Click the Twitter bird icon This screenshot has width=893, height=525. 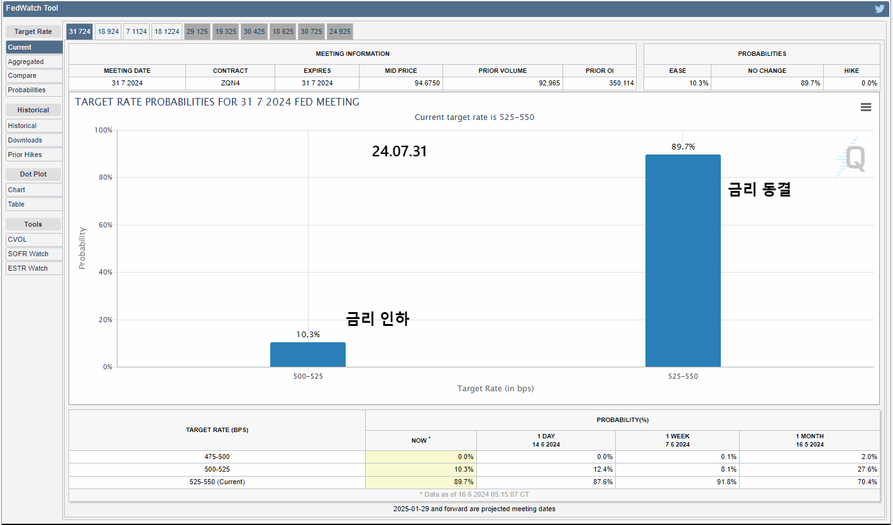(x=880, y=9)
